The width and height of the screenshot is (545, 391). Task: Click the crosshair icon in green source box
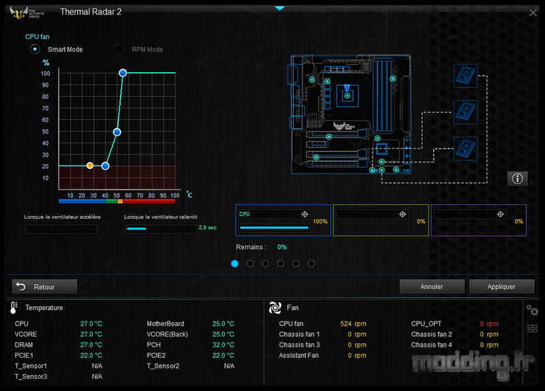tap(403, 214)
